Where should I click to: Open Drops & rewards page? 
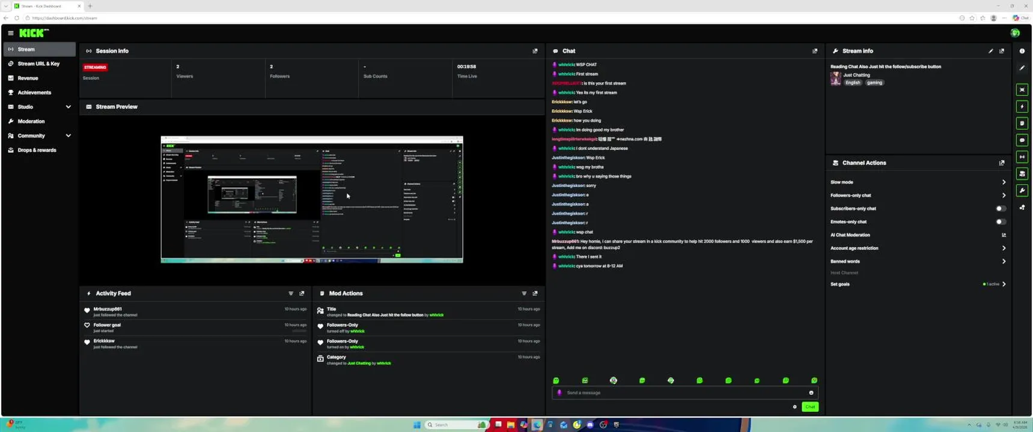pos(40,150)
